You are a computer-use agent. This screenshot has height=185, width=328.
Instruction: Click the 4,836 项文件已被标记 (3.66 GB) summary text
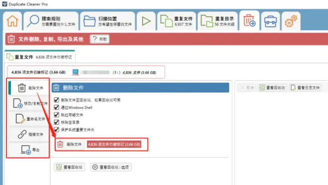(x=38, y=72)
